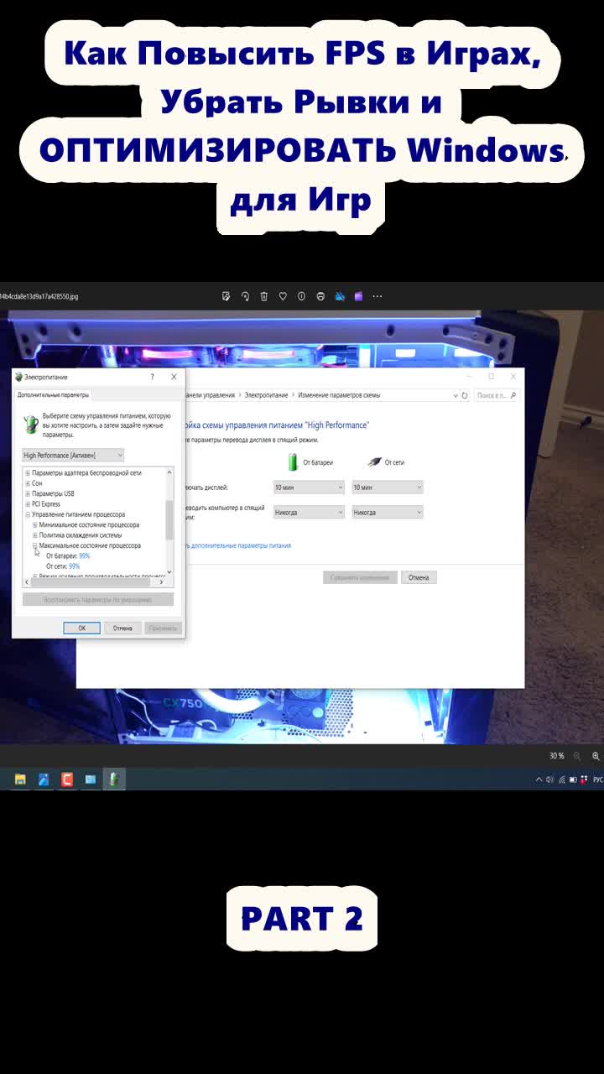The width and height of the screenshot is (604, 1074).
Task: Click 'Изменение параметров схемы' breadcrumb
Action: pyautogui.click(x=339, y=395)
